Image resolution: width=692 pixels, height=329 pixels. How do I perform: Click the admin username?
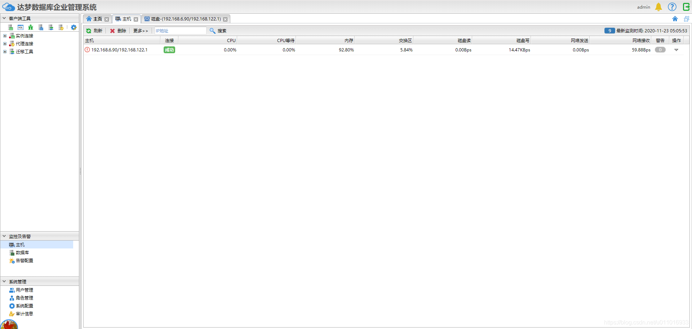tap(643, 7)
